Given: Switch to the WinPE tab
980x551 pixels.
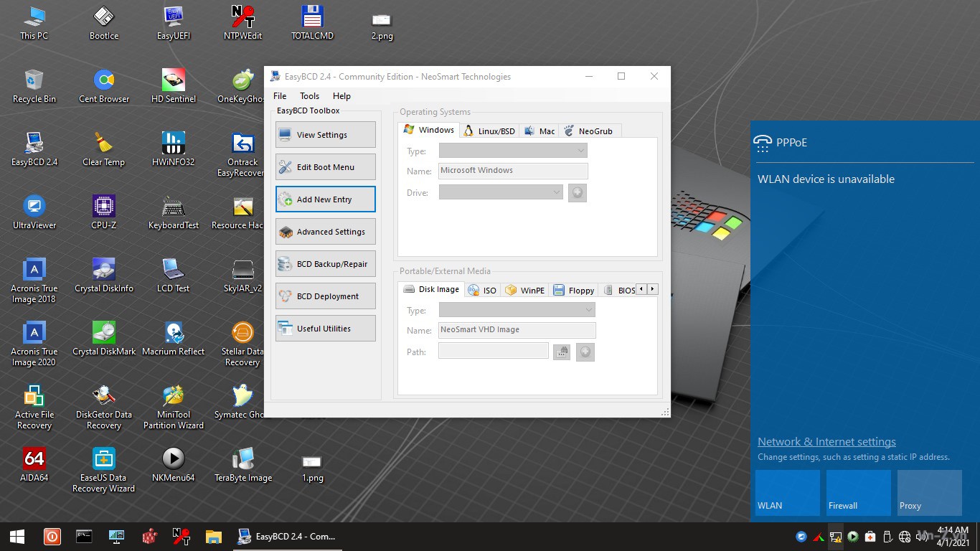Looking at the screenshot, I should click(x=525, y=291).
